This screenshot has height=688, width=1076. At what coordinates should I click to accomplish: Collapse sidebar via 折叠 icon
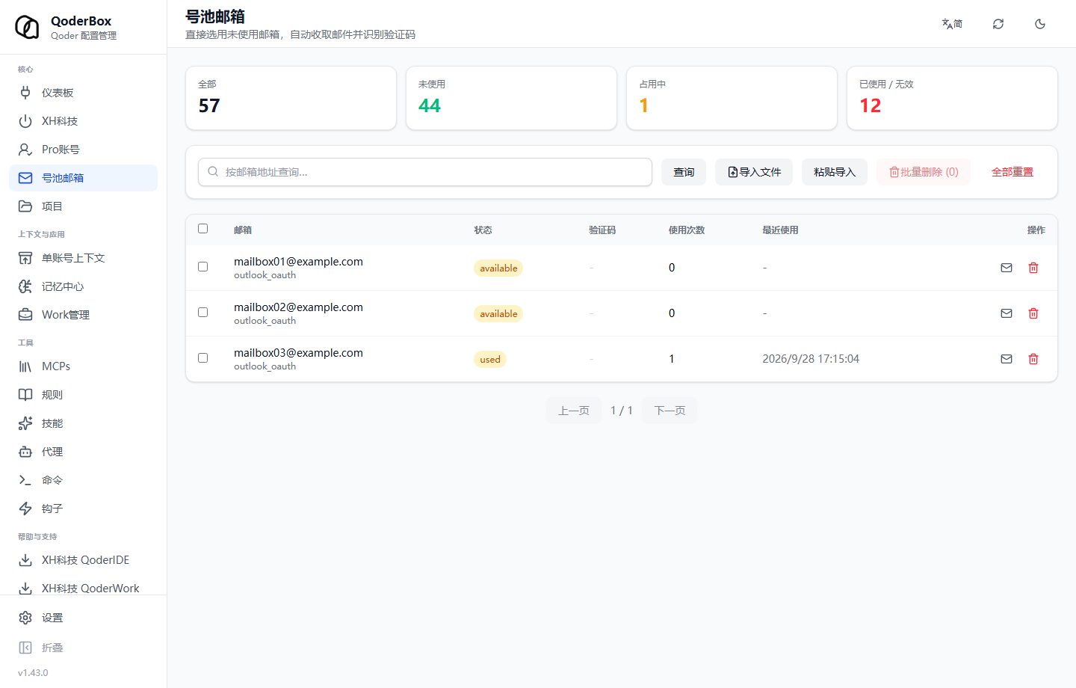(25, 648)
